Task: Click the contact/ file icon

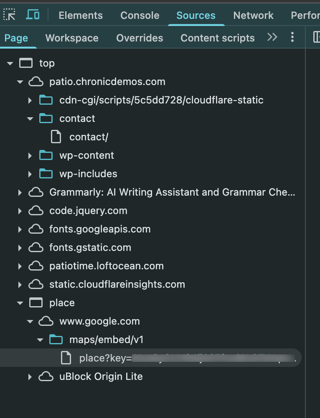Action: click(x=56, y=137)
